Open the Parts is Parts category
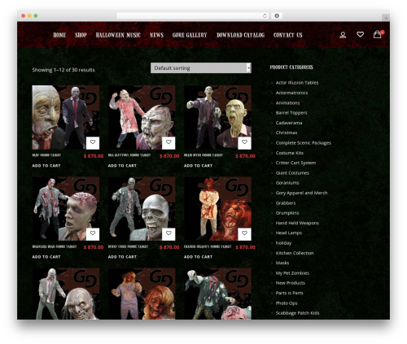This screenshot has height=344, width=407. pos(289,293)
